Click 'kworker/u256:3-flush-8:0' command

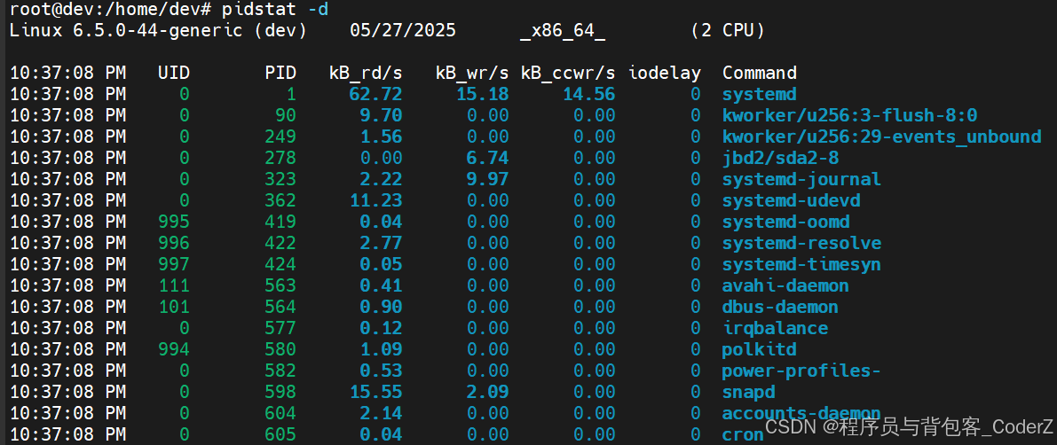[x=850, y=115]
